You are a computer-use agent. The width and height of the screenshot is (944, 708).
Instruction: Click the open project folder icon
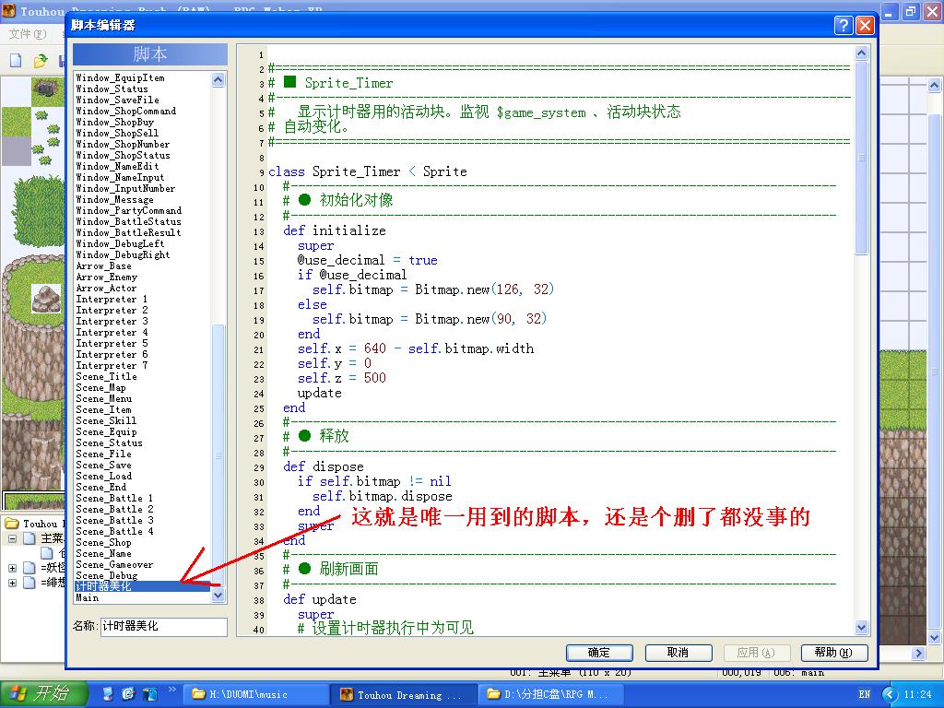(41, 60)
